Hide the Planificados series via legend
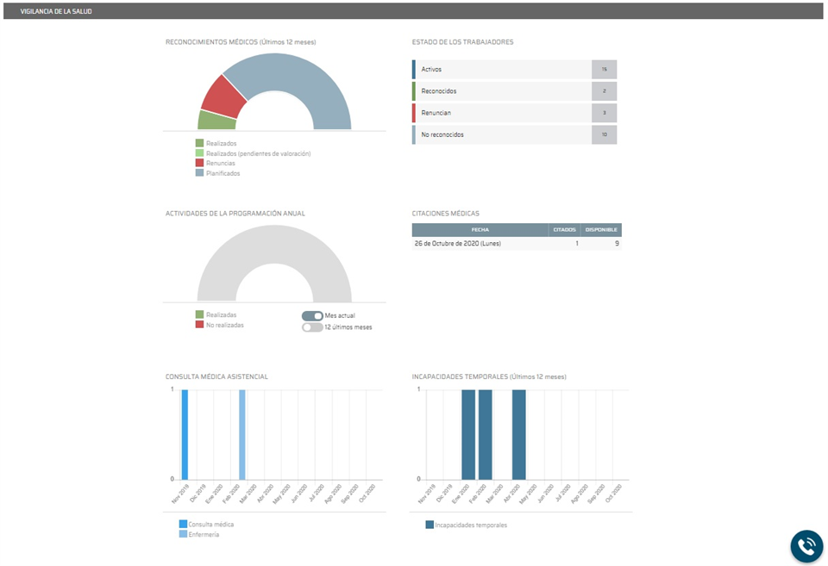 tap(223, 173)
